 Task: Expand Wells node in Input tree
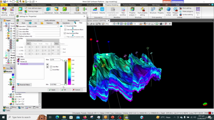click(4, 24)
